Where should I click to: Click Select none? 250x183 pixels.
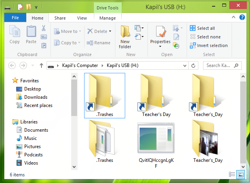coord(205,37)
